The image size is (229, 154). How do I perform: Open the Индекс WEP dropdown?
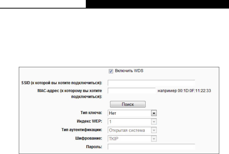[x=132, y=122]
